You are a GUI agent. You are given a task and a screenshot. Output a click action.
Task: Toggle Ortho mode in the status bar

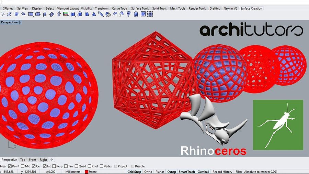(148, 172)
